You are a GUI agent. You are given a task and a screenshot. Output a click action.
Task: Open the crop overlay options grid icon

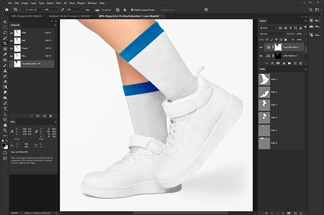coord(118,10)
